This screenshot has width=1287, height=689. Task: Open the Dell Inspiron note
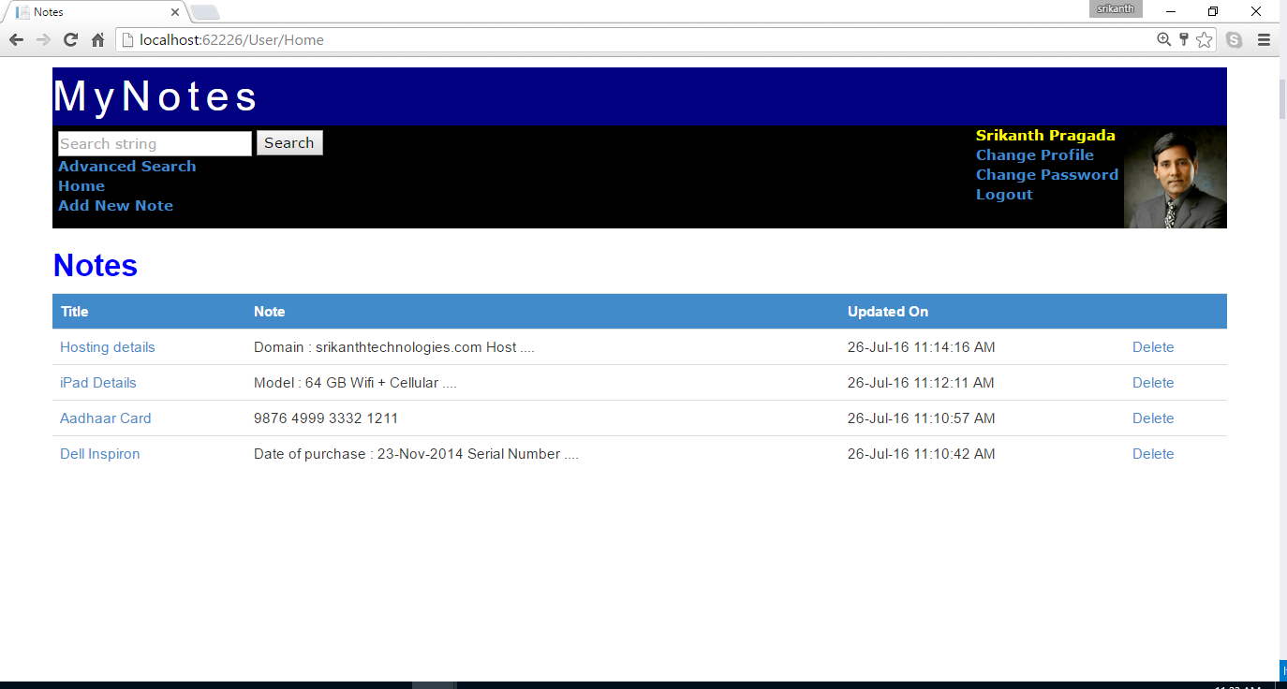click(100, 454)
